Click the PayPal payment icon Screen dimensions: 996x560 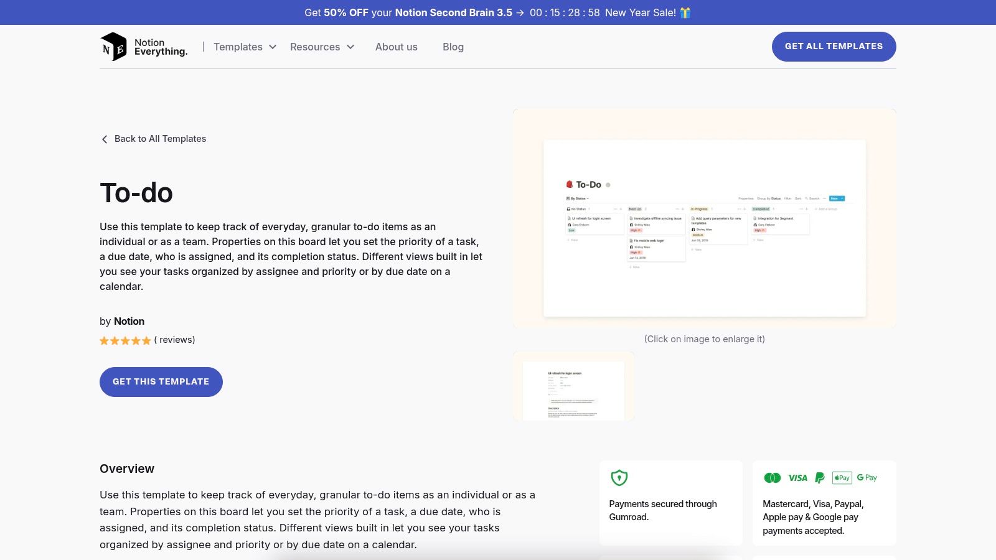click(820, 478)
